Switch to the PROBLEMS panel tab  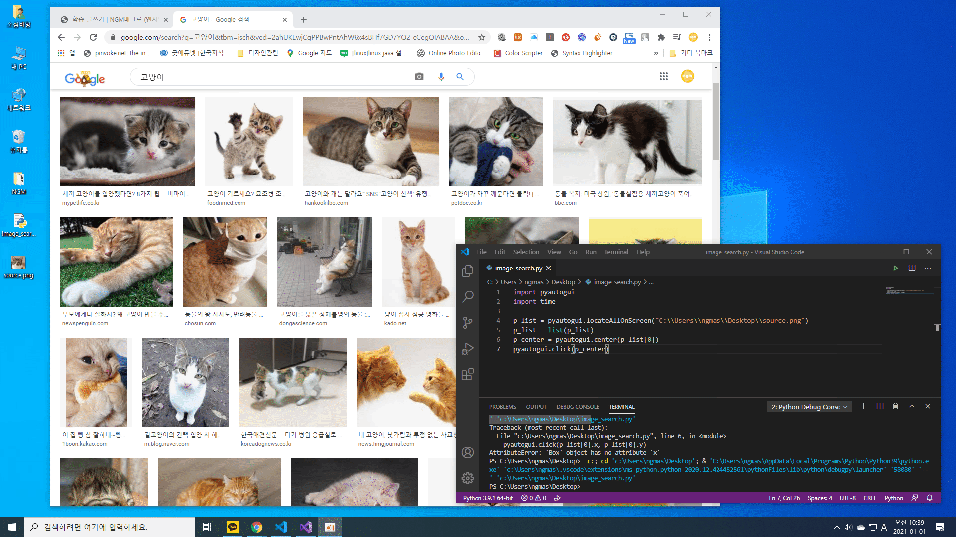click(x=502, y=407)
